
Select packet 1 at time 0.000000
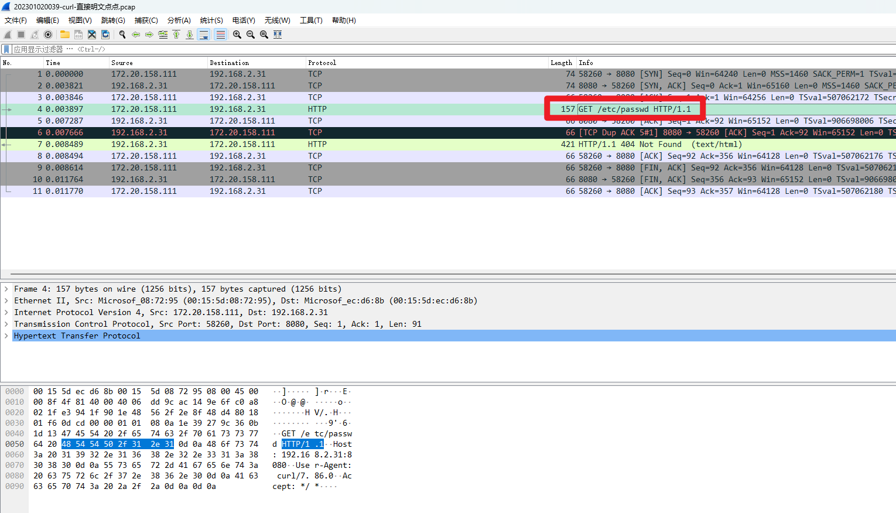(448, 74)
